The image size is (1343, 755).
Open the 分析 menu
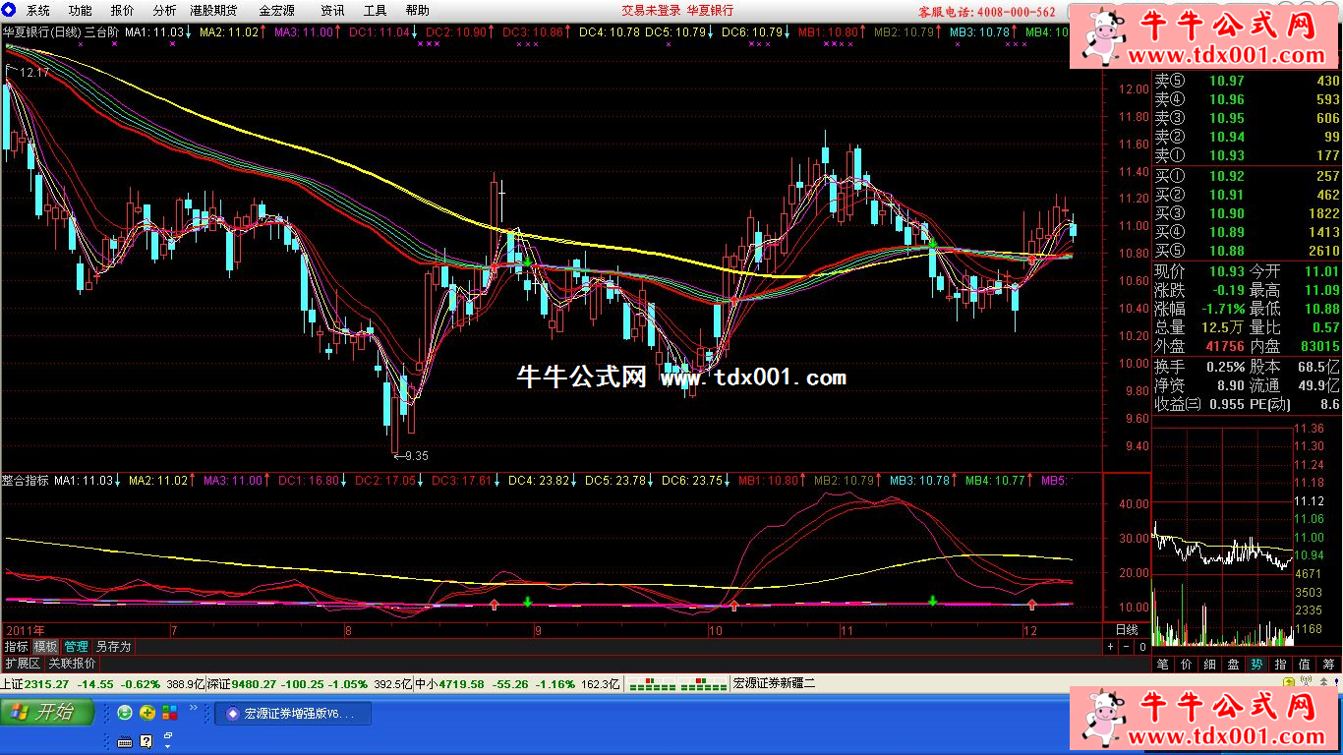pos(164,11)
